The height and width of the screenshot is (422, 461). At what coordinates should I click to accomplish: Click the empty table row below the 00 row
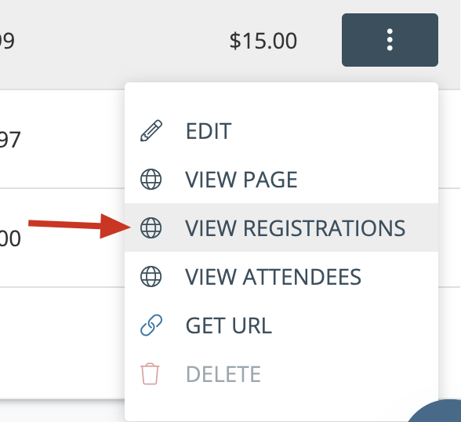(x=63, y=343)
